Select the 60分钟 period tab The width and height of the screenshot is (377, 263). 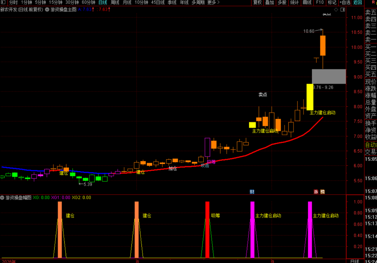(x=88, y=3)
